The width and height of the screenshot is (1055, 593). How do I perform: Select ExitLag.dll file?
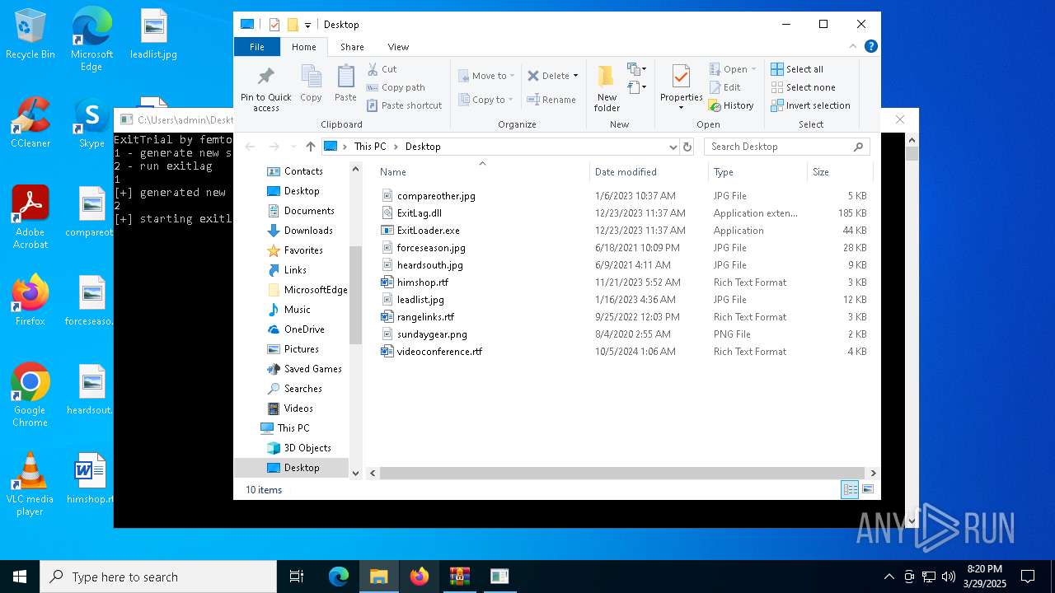(420, 213)
